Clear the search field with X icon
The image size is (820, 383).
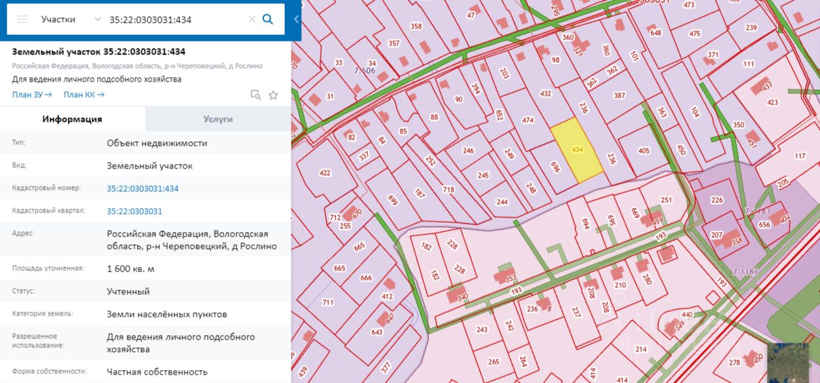[x=252, y=19]
